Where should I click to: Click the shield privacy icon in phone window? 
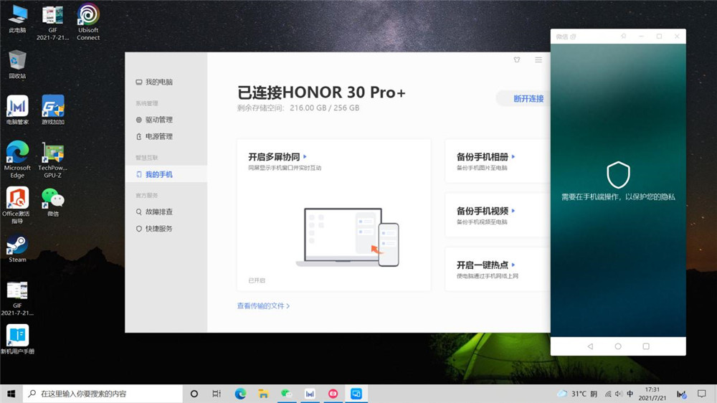[618, 174]
